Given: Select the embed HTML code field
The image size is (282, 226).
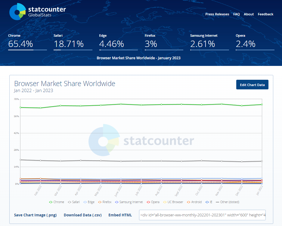Looking at the screenshot, I should pos(202,215).
